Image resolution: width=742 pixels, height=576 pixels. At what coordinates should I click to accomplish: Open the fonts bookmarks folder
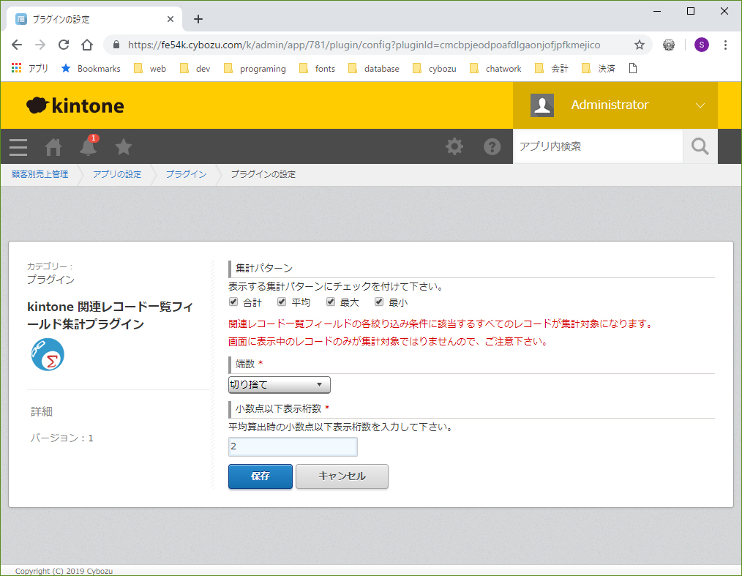click(317, 69)
